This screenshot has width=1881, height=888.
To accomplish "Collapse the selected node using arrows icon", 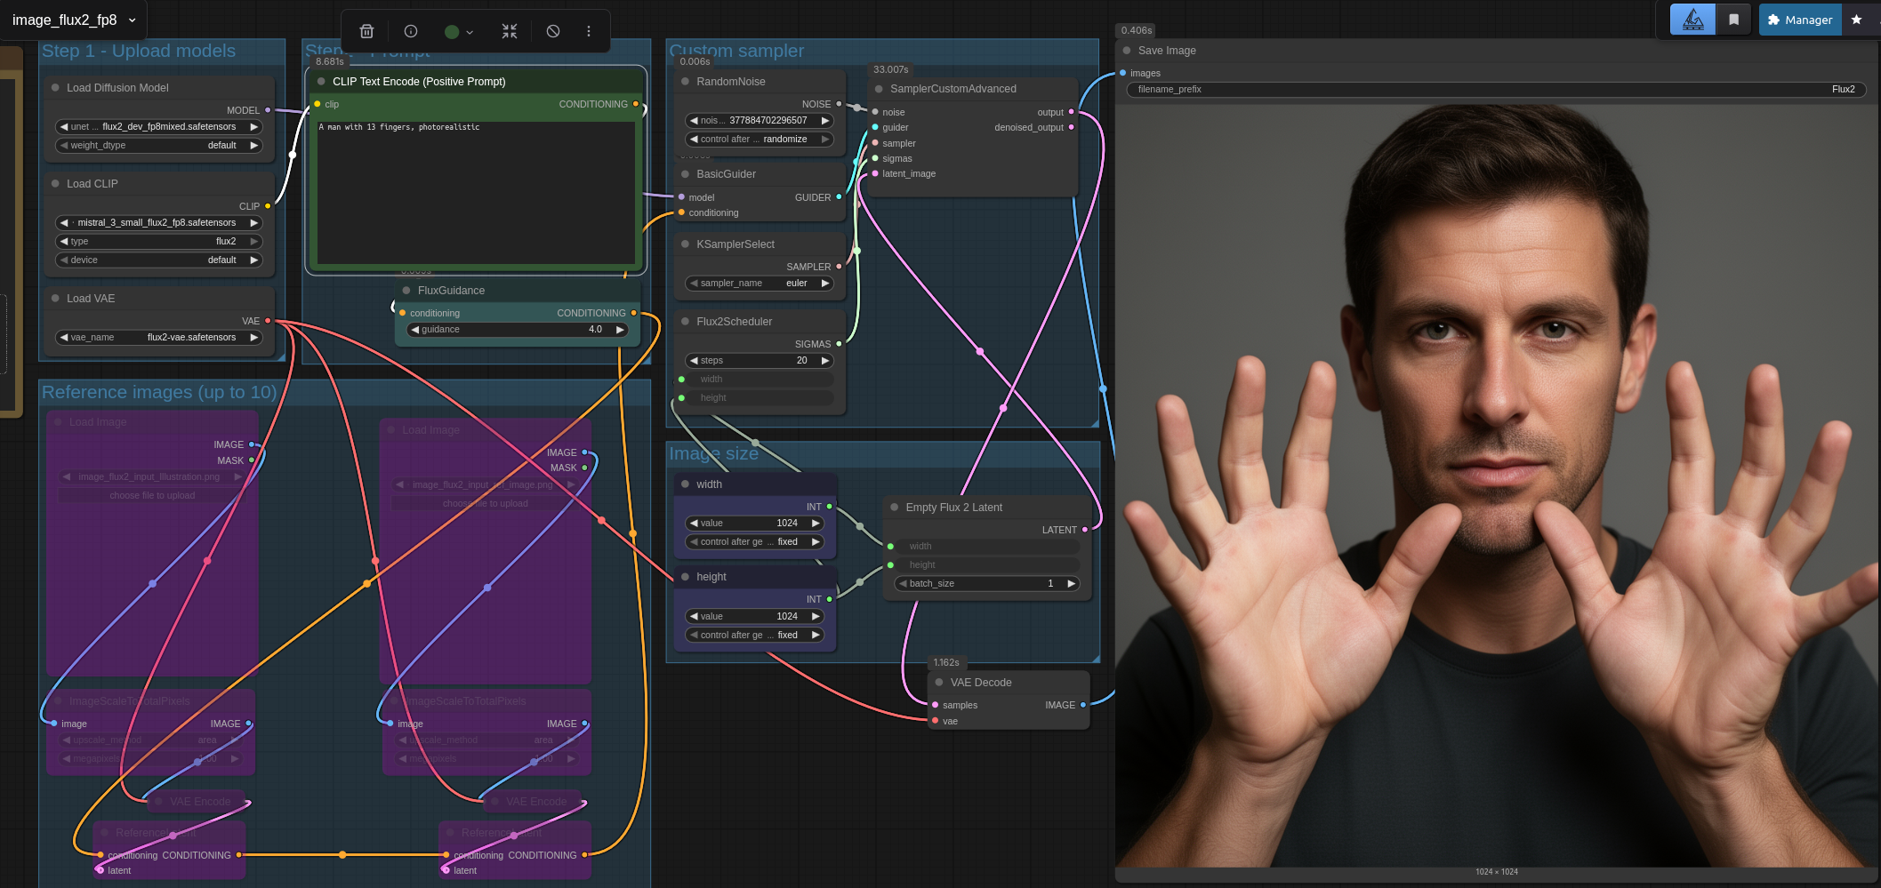I will pyautogui.click(x=509, y=31).
